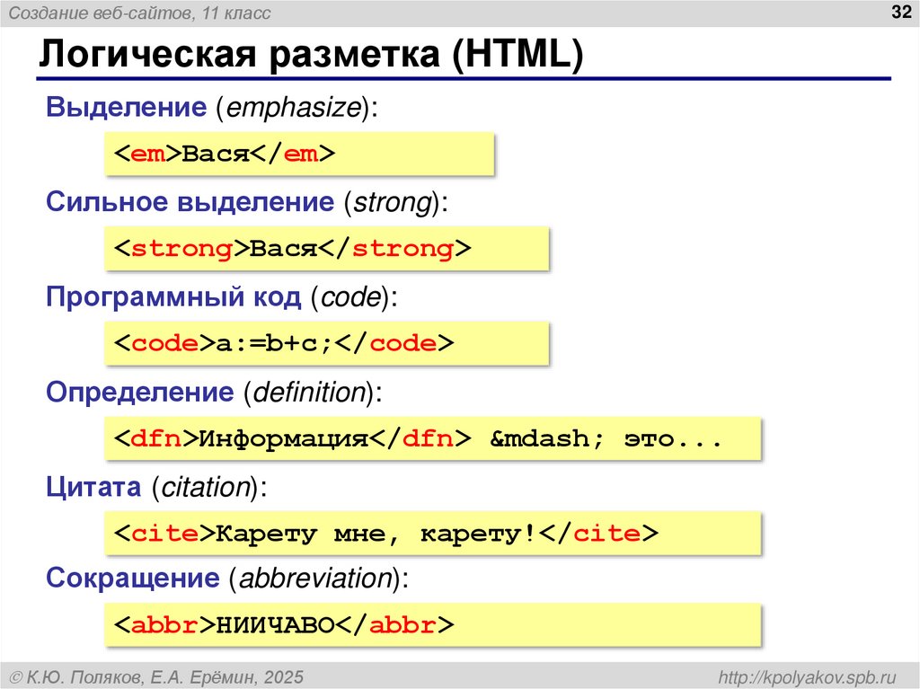The image size is (920, 689).
Task: Click the kpolyakov.spb.ru footer link
Action: (x=807, y=677)
